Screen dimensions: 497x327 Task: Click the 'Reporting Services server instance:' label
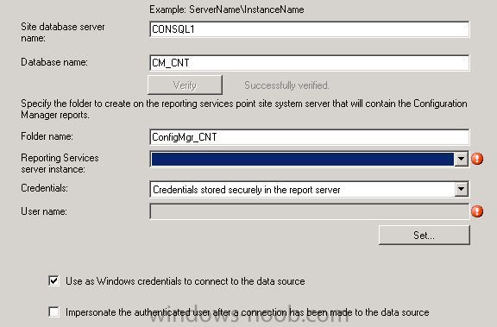click(60, 163)
